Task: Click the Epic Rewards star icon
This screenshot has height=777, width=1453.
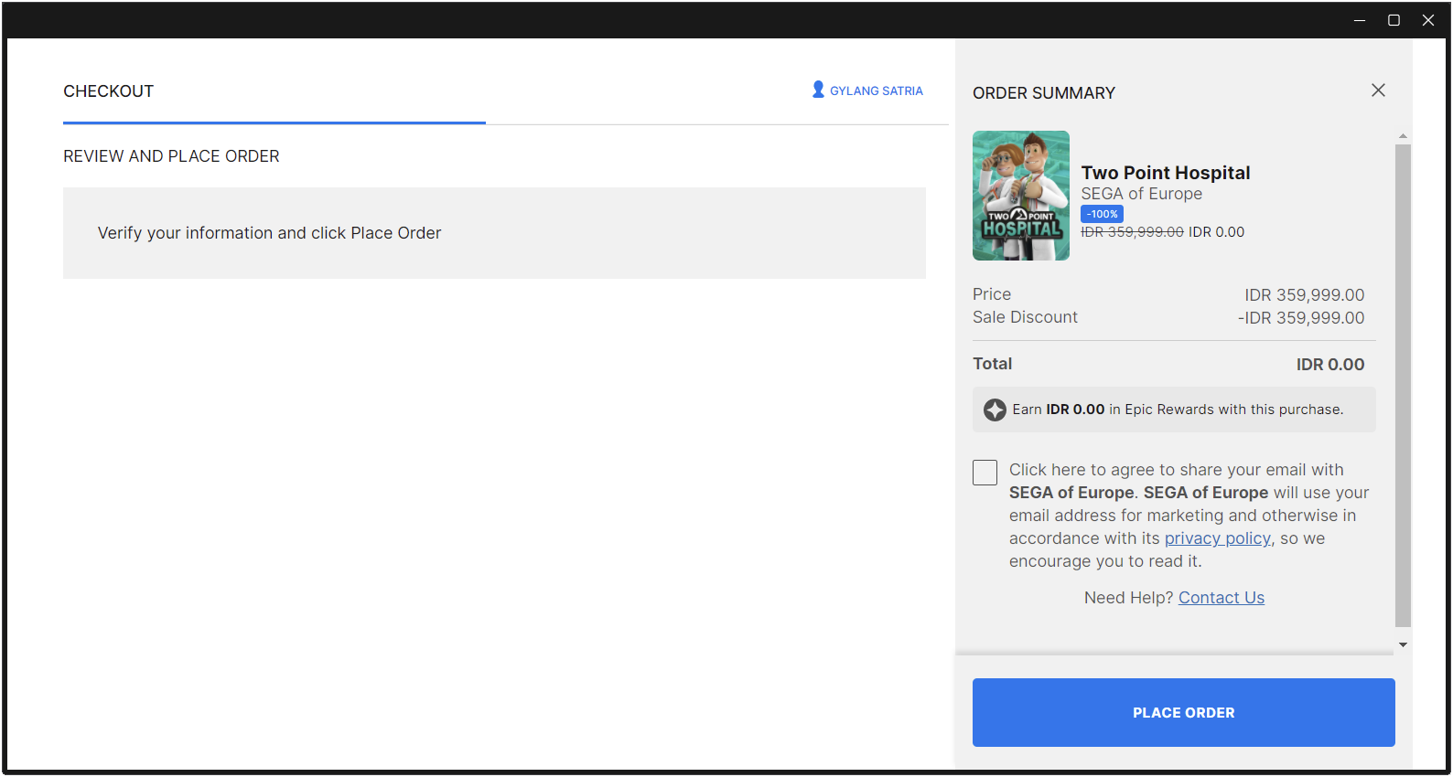Action: pos(995,410)
